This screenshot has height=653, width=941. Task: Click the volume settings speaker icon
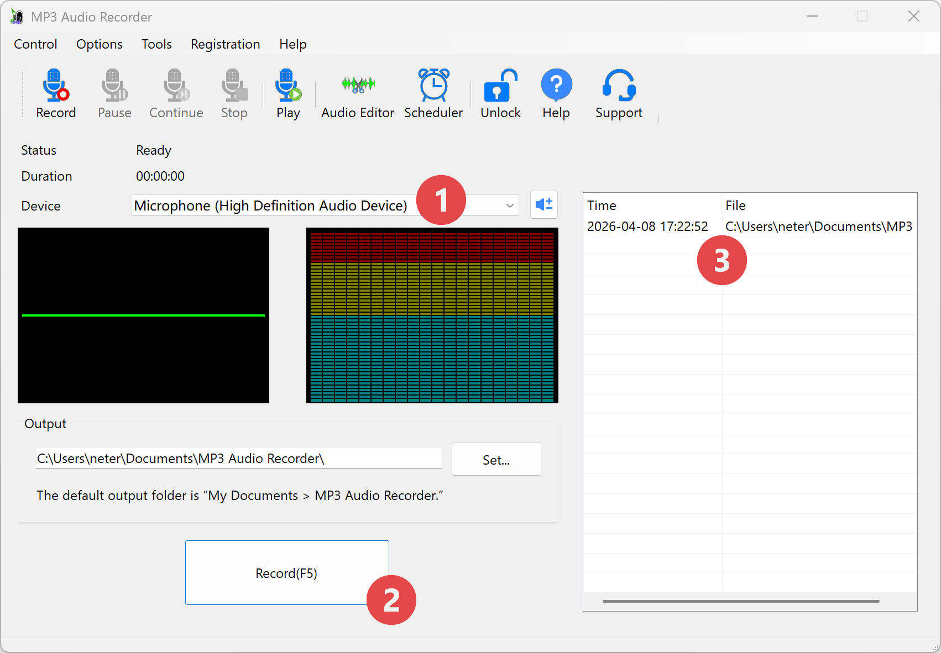[544, 205]
